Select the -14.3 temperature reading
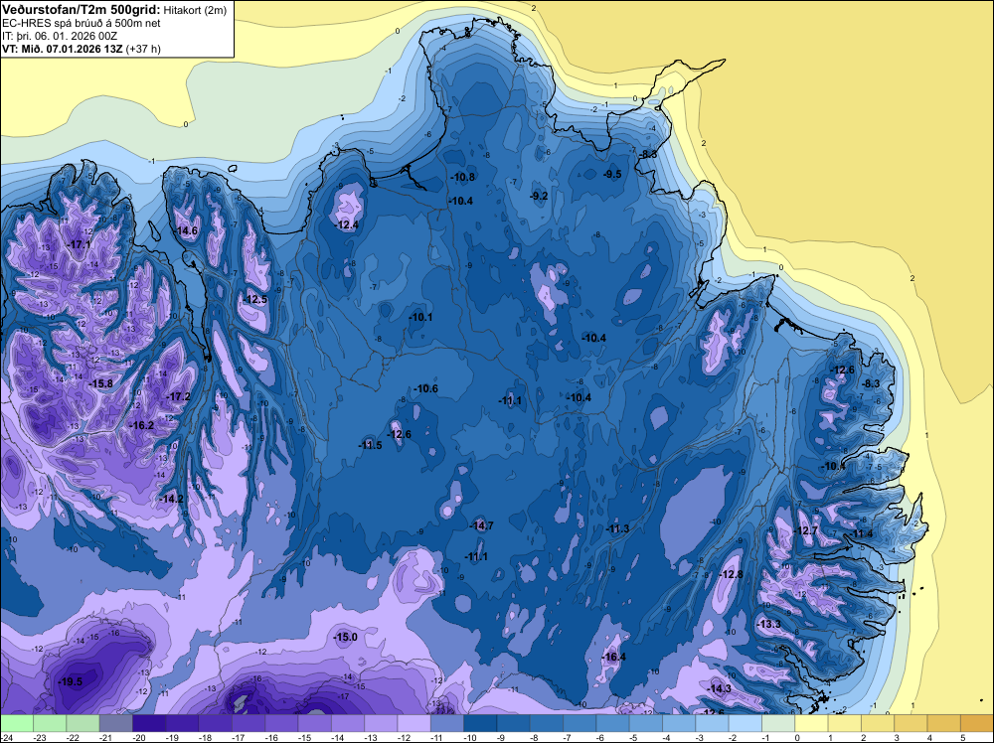 (719, 688)
